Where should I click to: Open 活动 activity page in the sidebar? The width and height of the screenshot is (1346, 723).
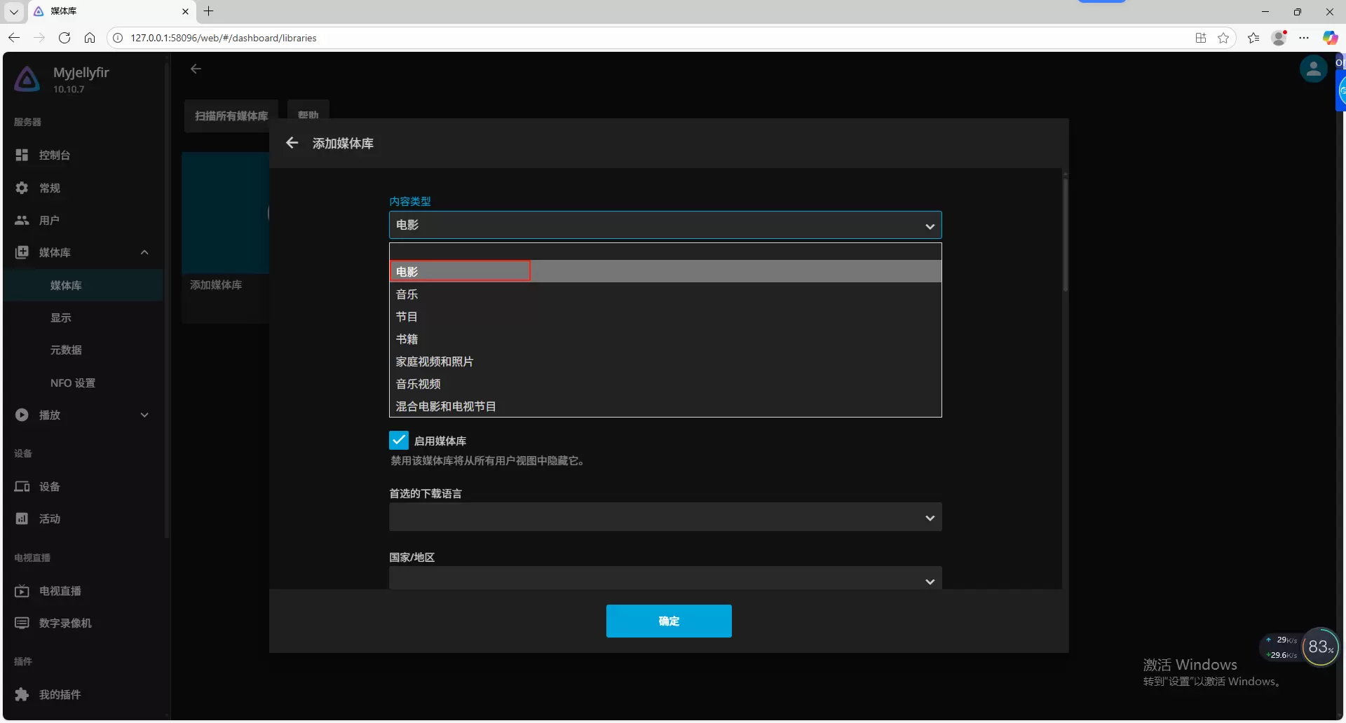click(49, 518)
